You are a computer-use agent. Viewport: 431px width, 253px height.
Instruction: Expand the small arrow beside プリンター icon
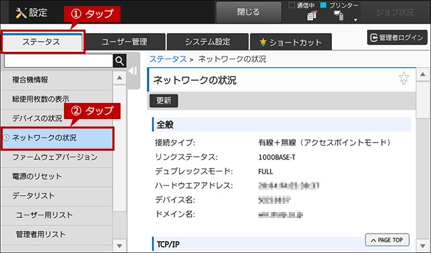pos(356,20)
